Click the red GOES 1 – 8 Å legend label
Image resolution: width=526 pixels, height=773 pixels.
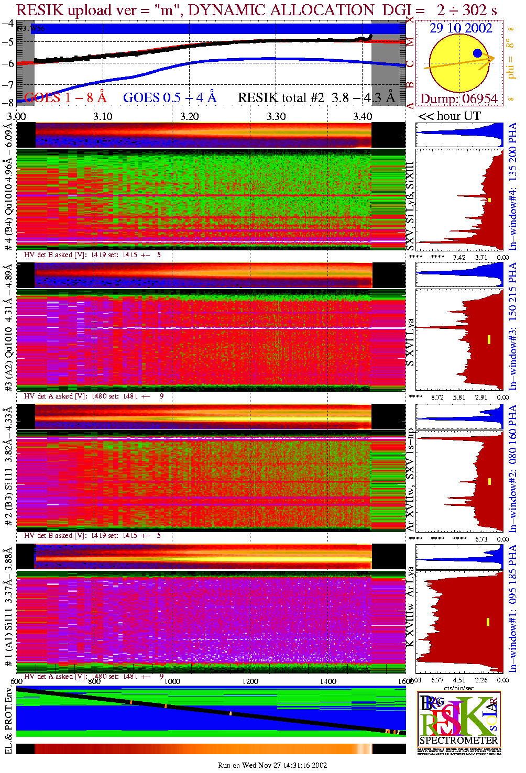pyautogui.click(x=65, y=97)
